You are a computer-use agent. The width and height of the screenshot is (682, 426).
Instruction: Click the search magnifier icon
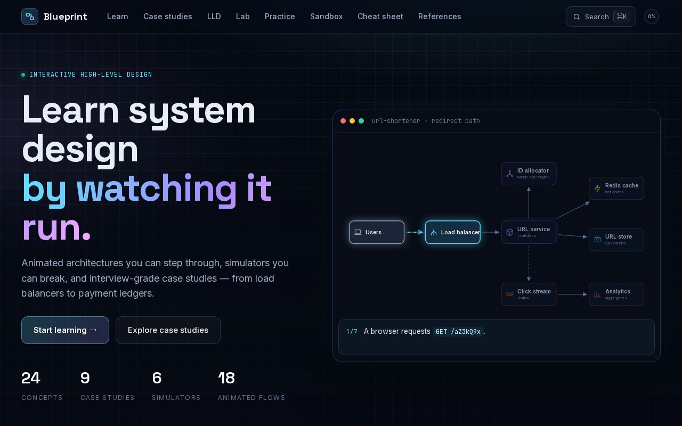point(577,17)
